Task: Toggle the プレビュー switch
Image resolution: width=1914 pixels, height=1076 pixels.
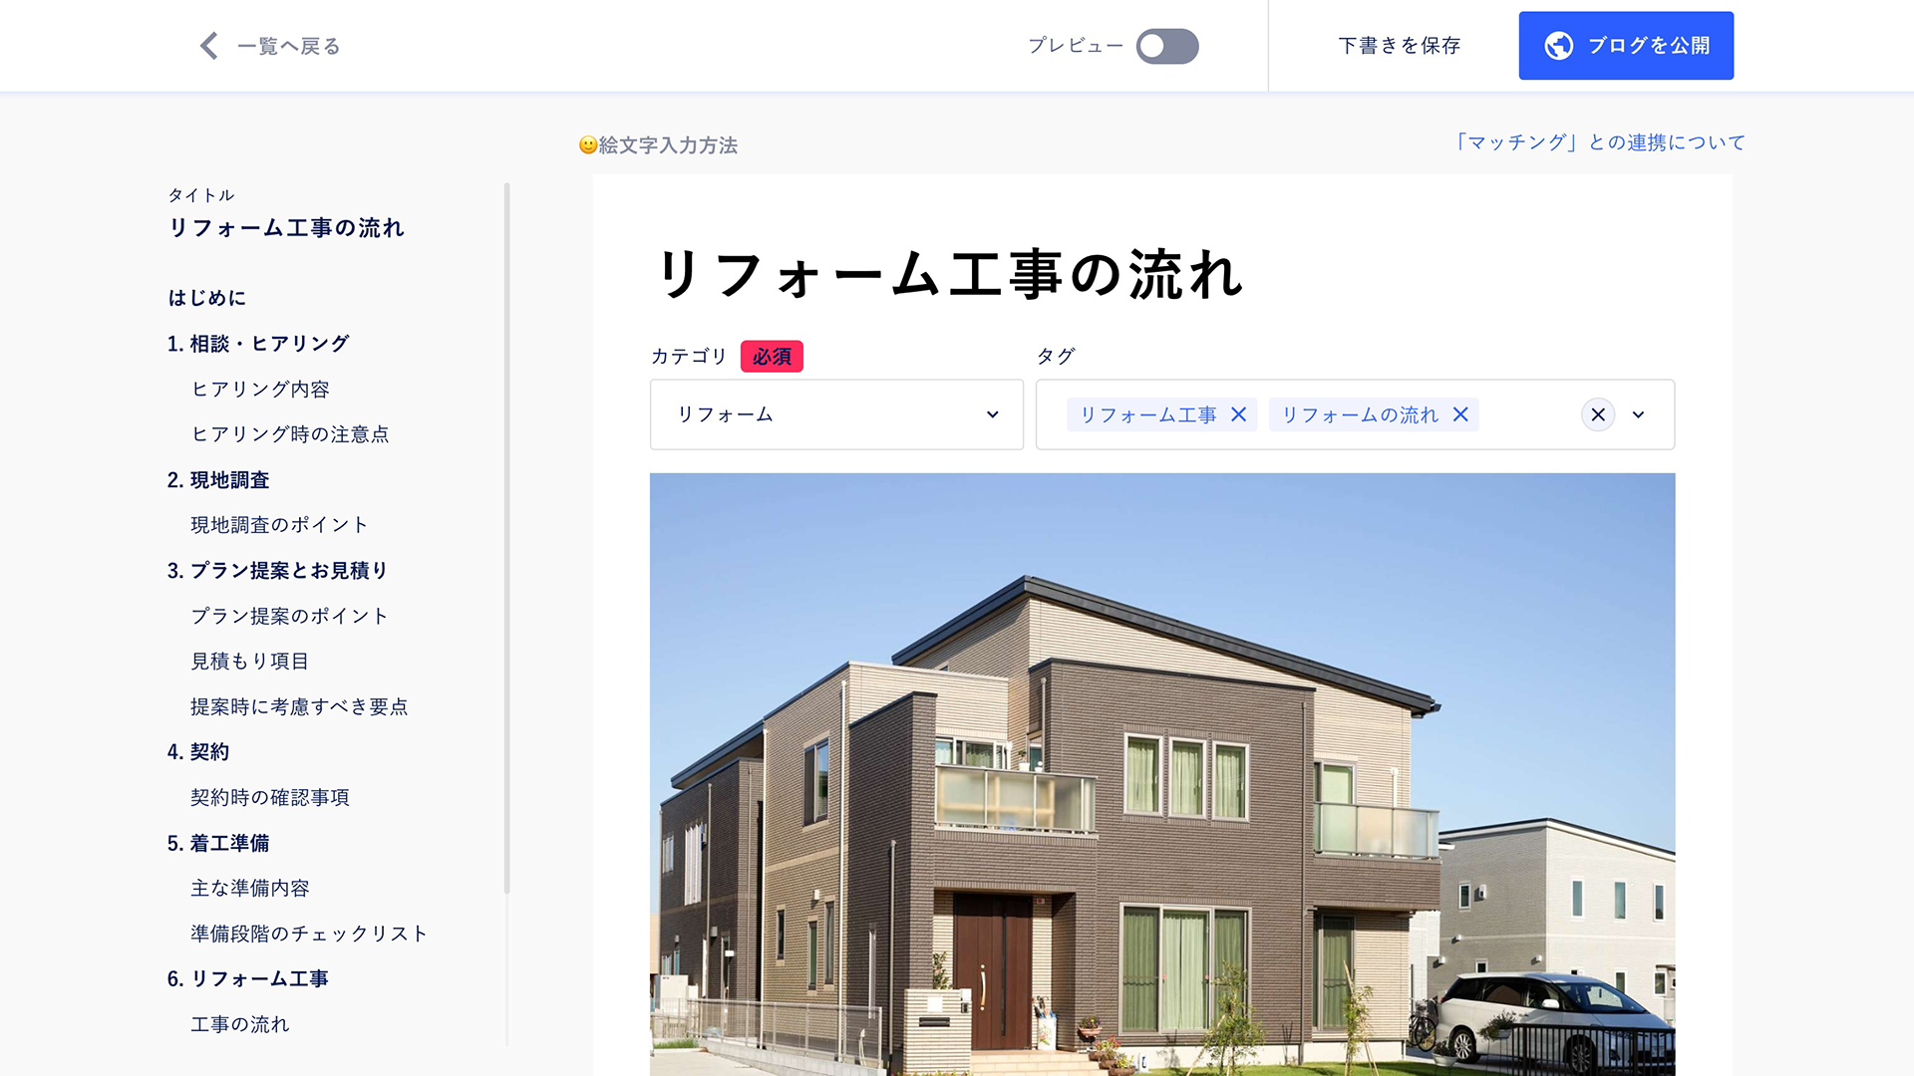Action: pos(1167,46)
